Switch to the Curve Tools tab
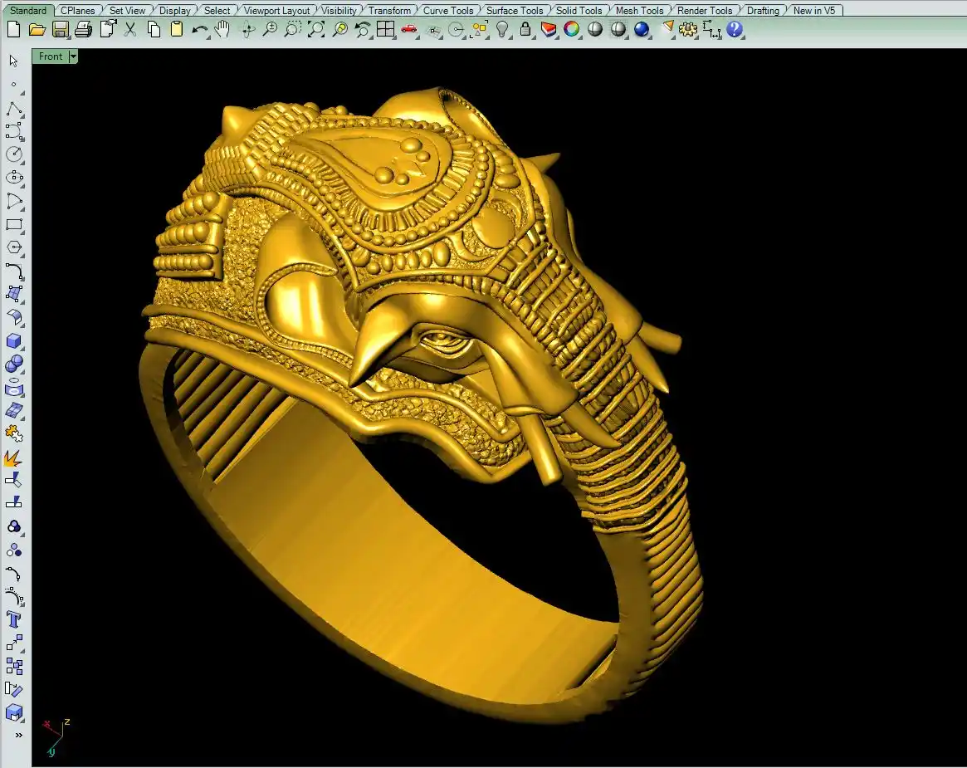Viewport: 967px width, 768px height. tap(448, 11)
